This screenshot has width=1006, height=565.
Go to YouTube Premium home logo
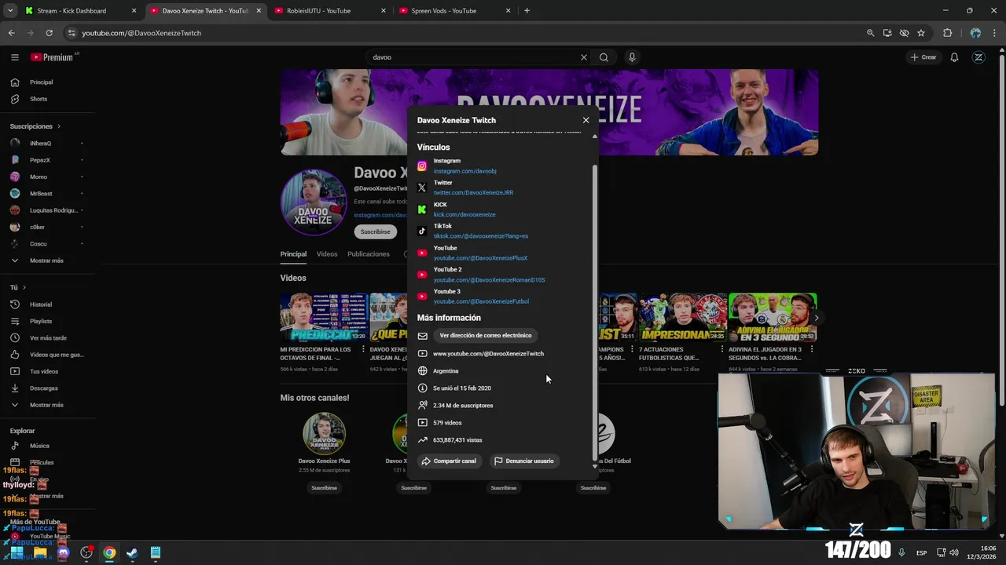pos(52,57)
